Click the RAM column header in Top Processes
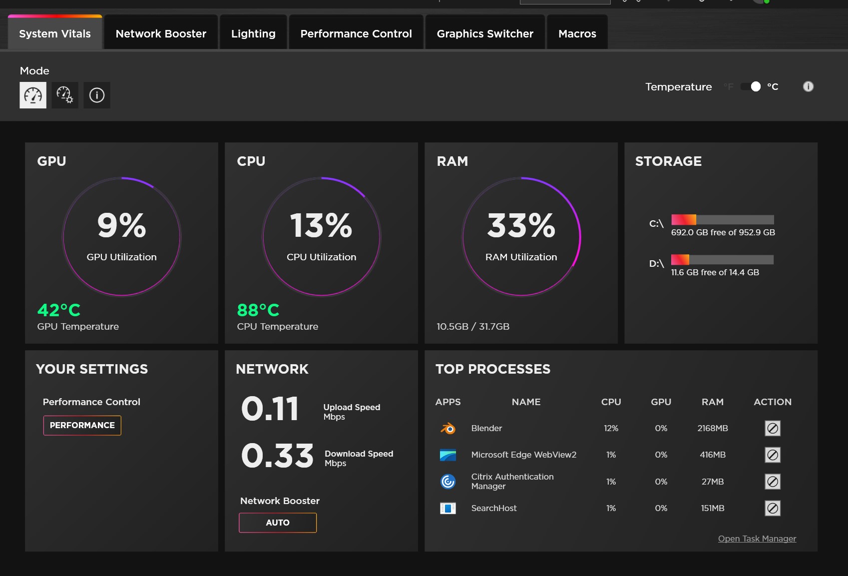Viewport: 848px width, 576px height. [713, 402]
